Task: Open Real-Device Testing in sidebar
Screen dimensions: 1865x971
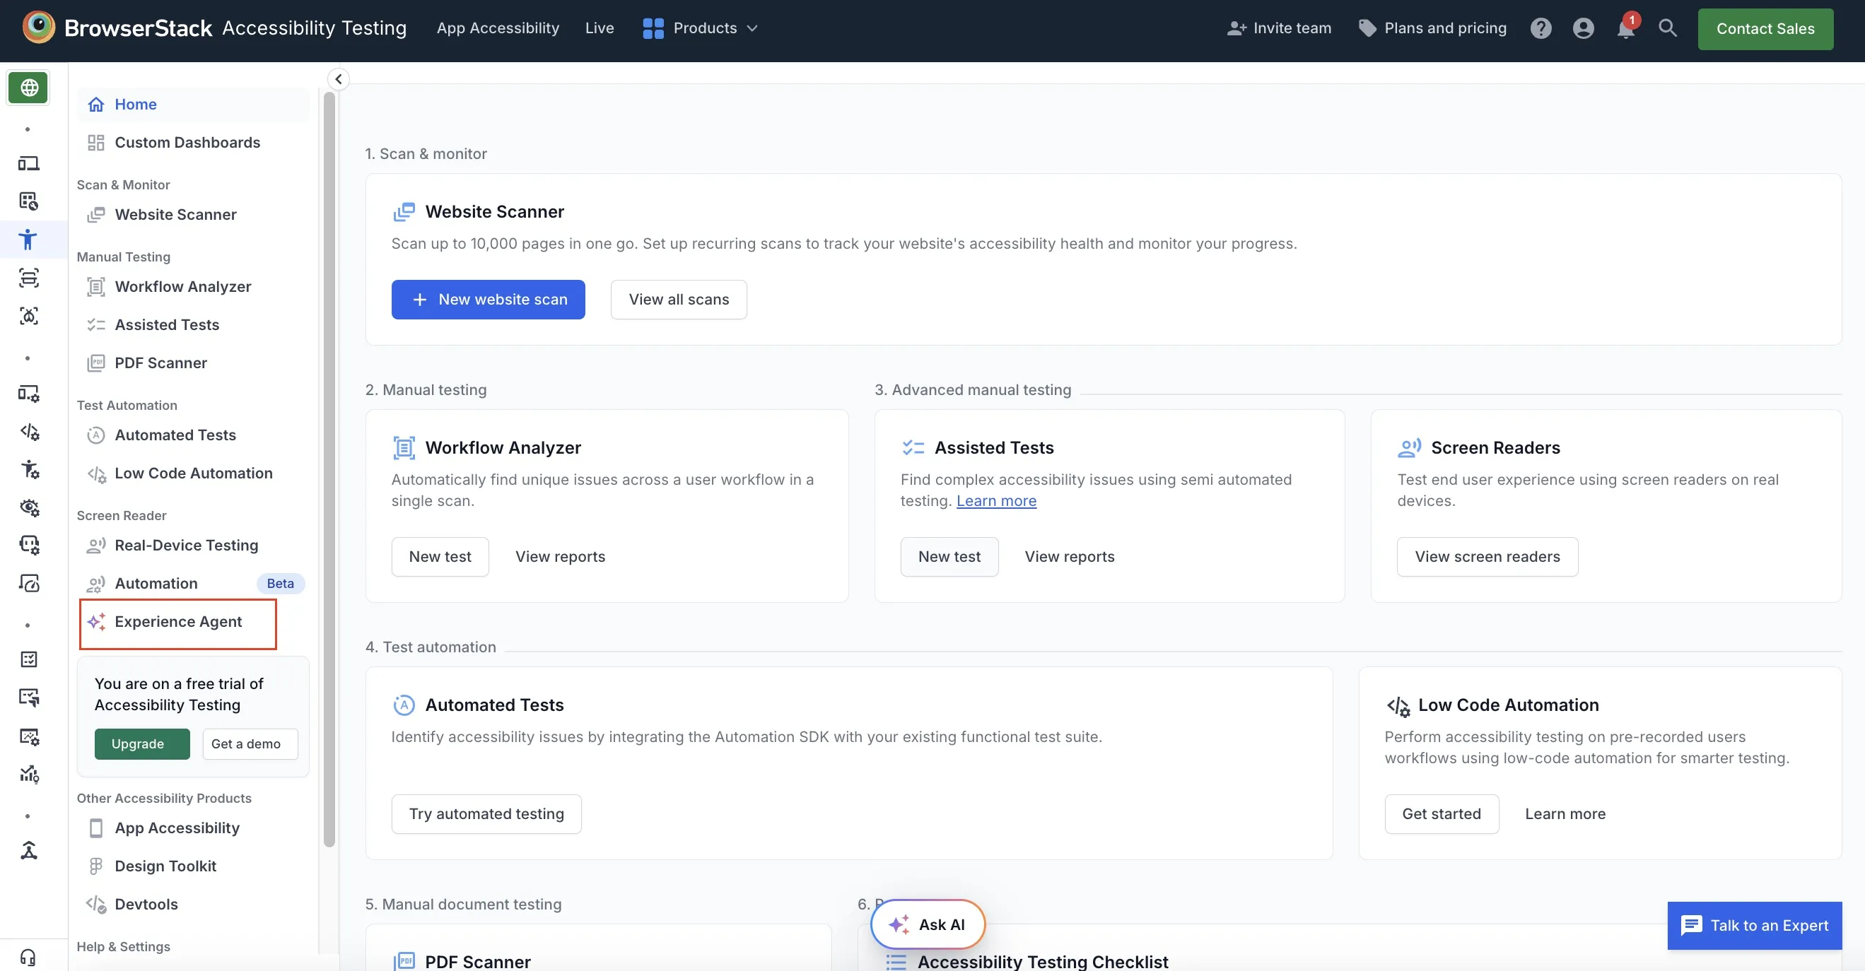Action: tap(192, 546)
